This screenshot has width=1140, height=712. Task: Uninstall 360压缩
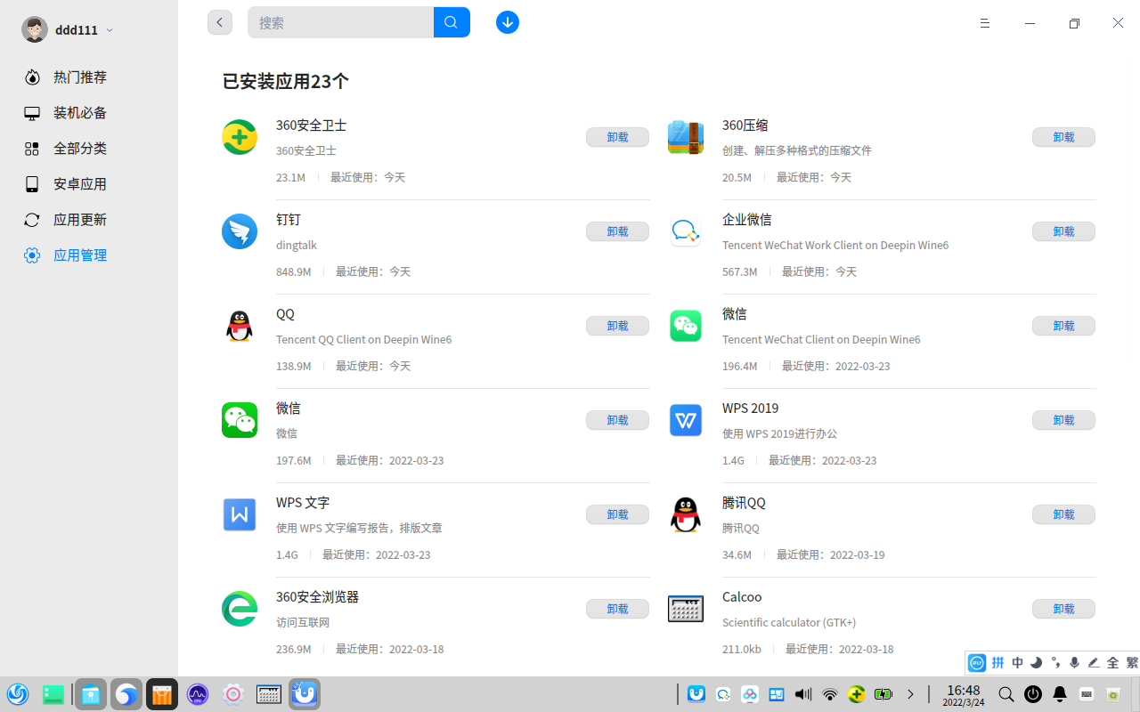[1063, 137]
